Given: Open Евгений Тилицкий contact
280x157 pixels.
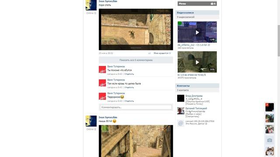Looking at the screenshot, I should [196, 108].
